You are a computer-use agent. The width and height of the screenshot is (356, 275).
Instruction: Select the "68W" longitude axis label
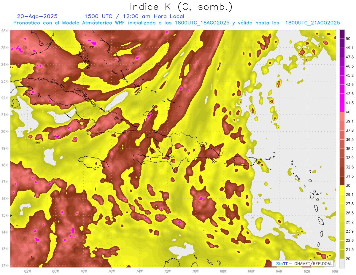pos(223,271)
